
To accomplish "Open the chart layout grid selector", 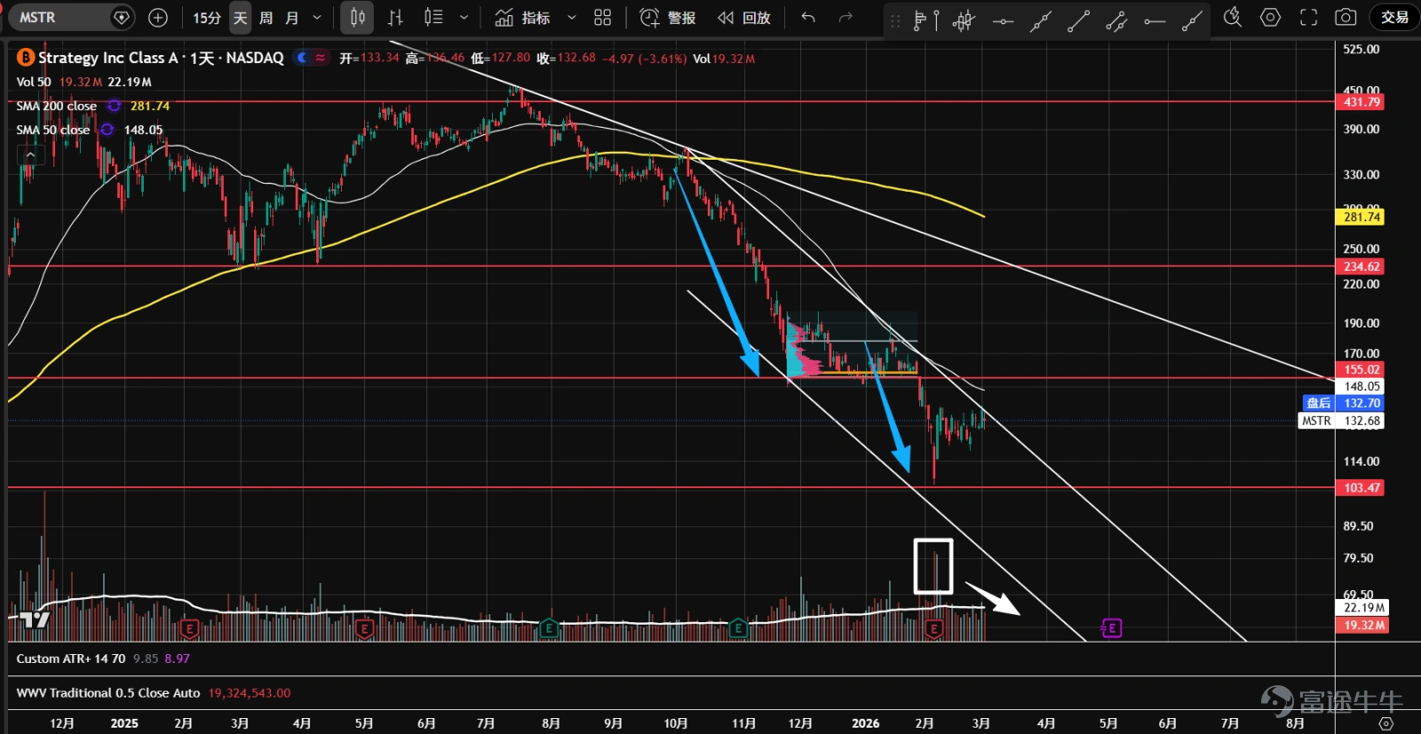I will pyautogui.click(x=603, y=18).
